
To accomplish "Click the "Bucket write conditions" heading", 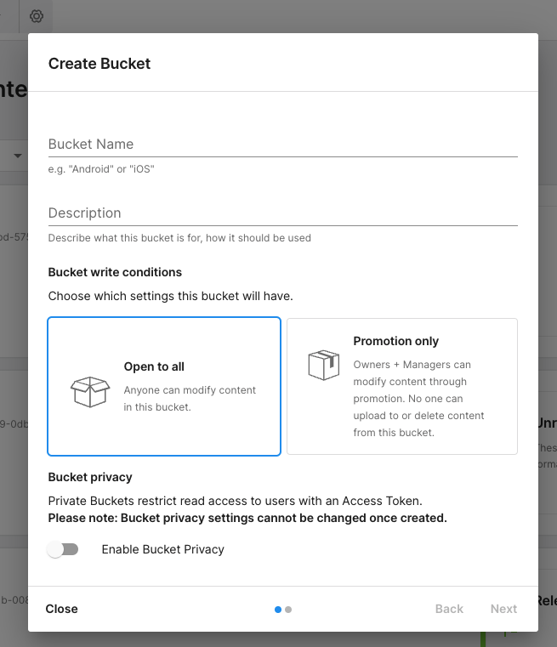I will tap(115, 272).
